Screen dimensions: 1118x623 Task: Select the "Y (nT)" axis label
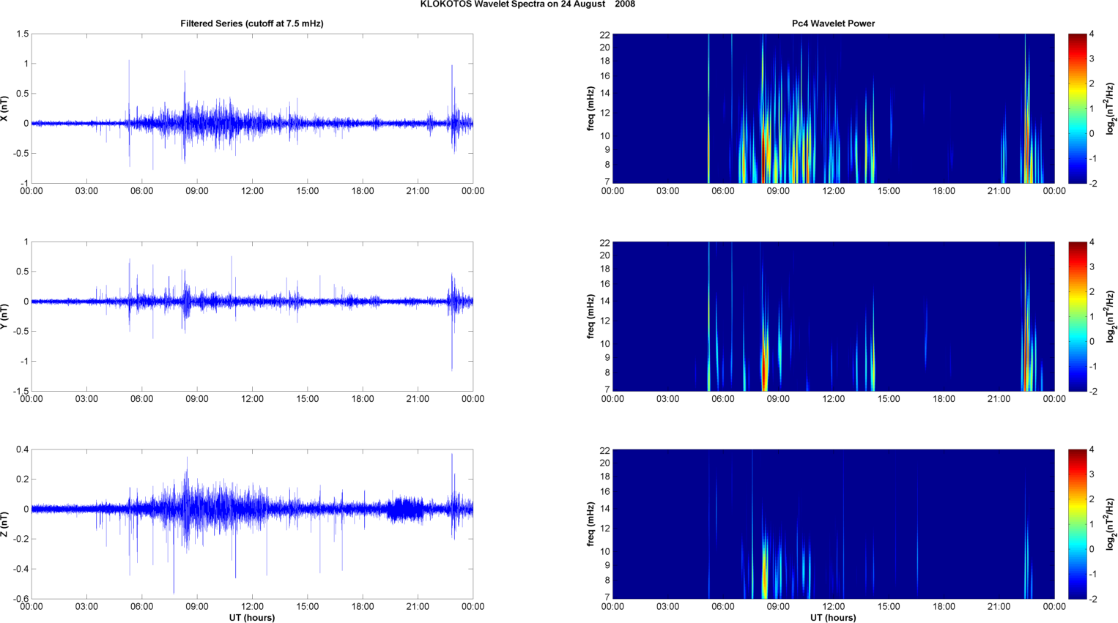5,316
